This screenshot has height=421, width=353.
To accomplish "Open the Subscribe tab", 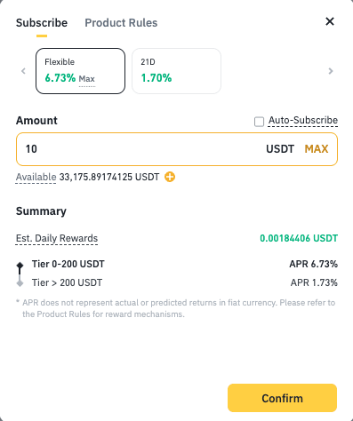I will [x=42, y=23].
